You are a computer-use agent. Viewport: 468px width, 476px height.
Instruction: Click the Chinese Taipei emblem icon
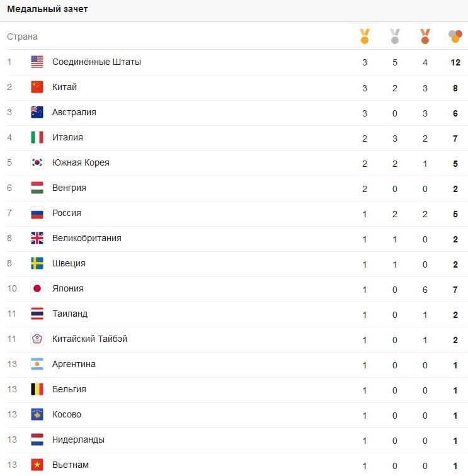pyautogui.click(x=37, y=339)
